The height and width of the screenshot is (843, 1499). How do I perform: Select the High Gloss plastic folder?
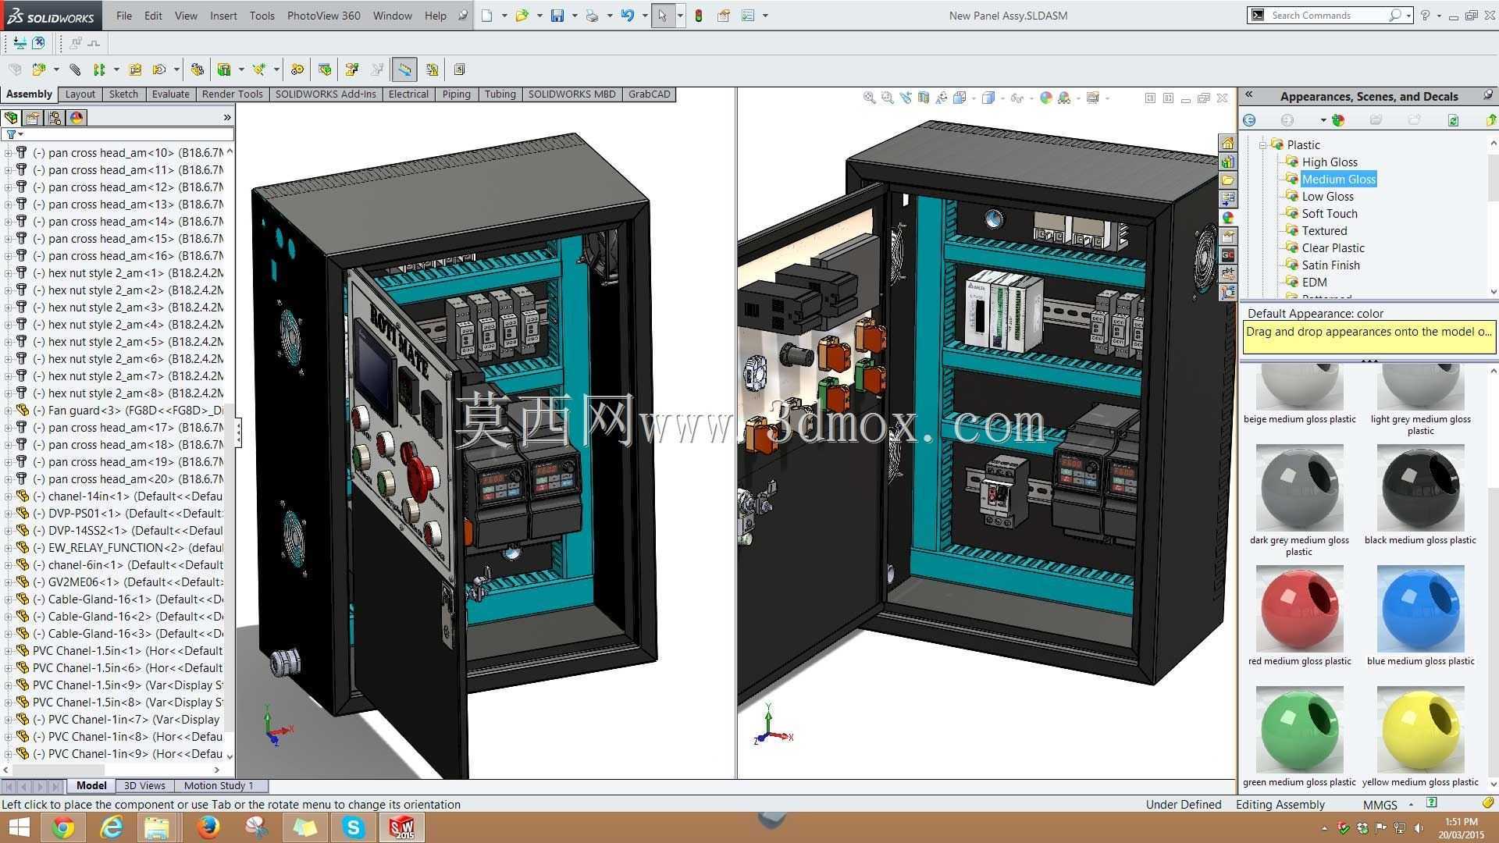[x=1330, y=162]
